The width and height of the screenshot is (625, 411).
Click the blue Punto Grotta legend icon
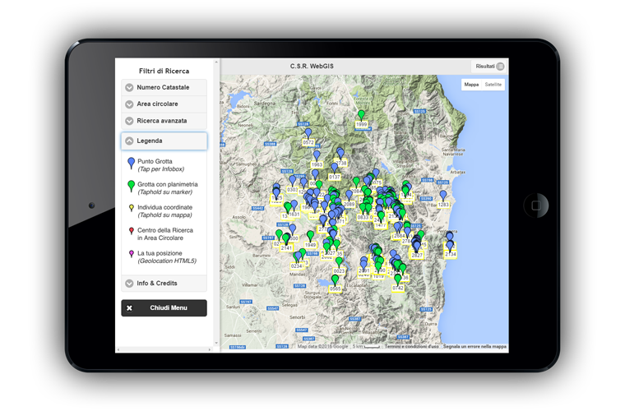click(131, 163)
